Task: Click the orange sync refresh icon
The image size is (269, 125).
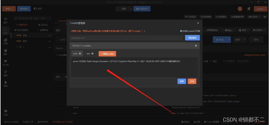Action: 240,9
